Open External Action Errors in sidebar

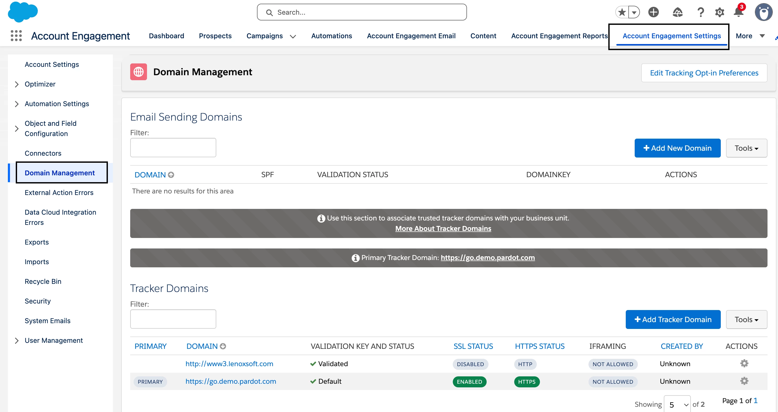pos(59,192)
